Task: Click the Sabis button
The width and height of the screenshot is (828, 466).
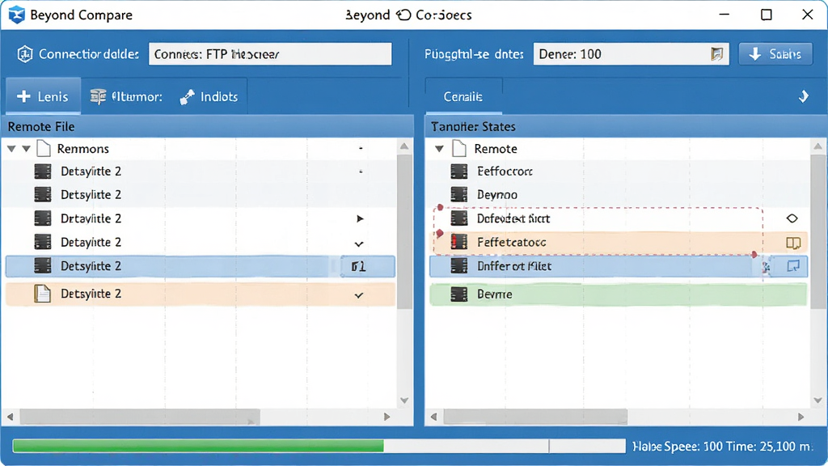Action: coord(775,54)
